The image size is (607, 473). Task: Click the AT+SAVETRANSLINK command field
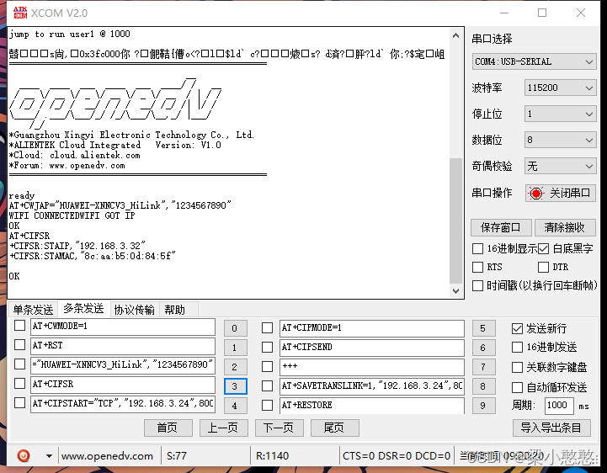tap(372, 386)
